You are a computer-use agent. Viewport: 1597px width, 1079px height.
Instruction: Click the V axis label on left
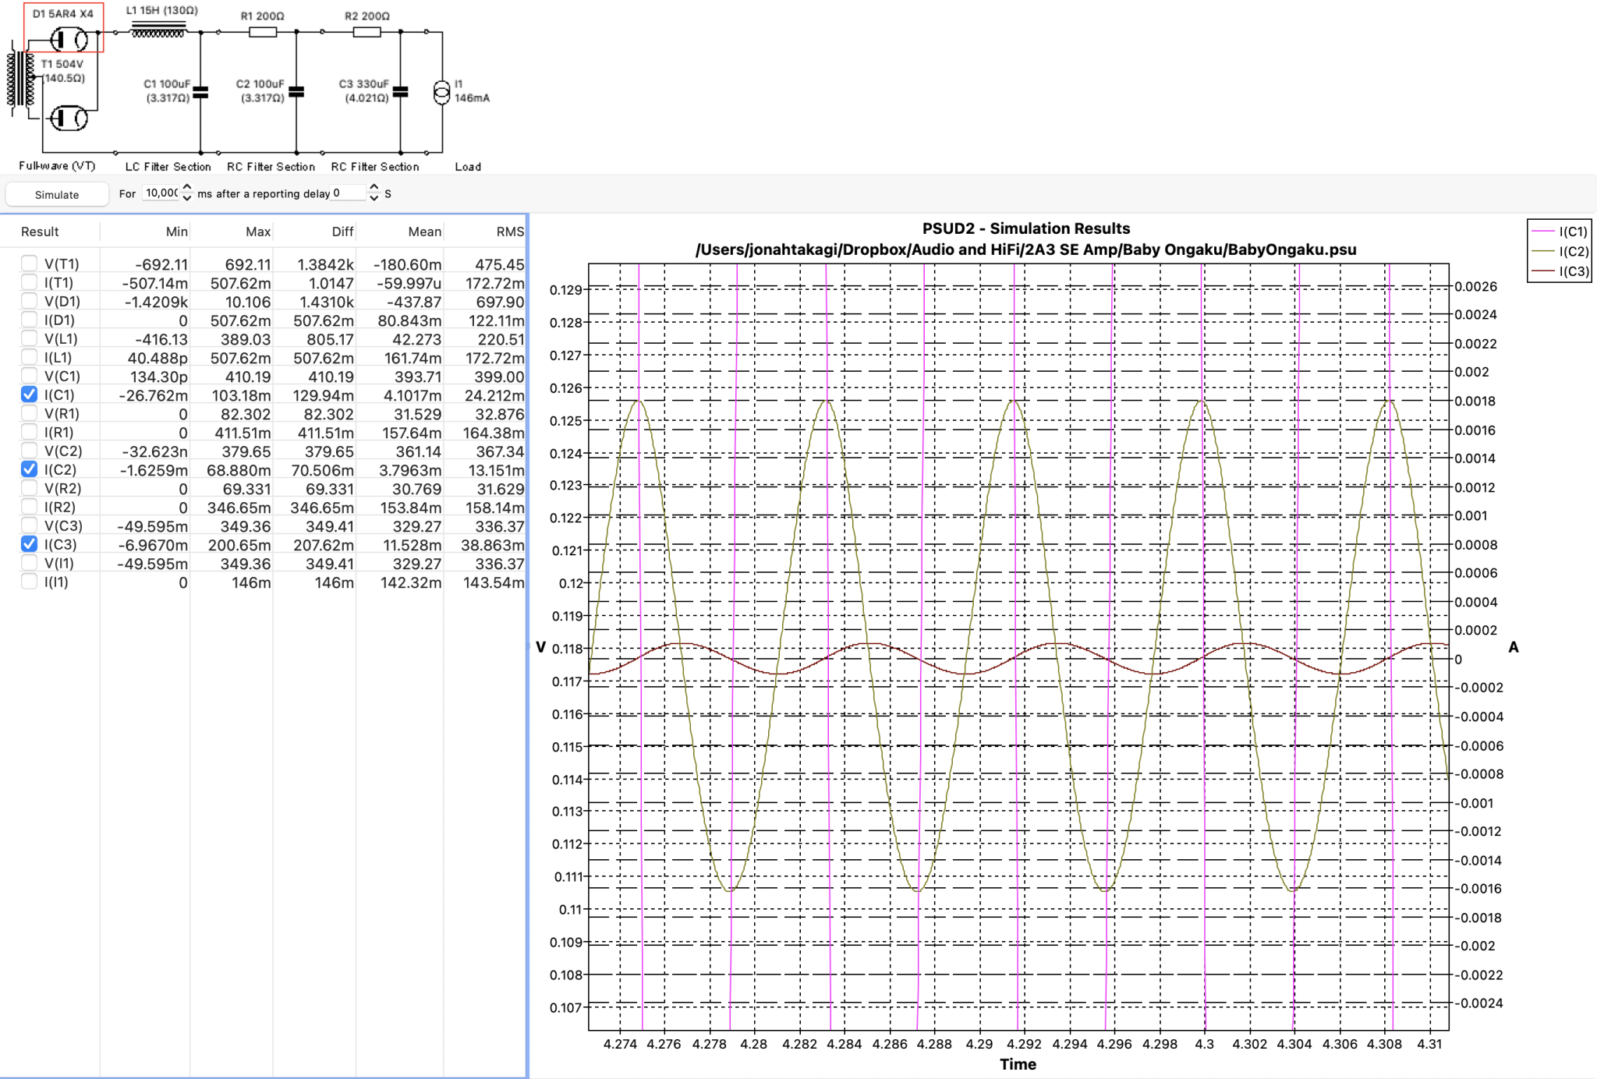(x=540, y=647)
